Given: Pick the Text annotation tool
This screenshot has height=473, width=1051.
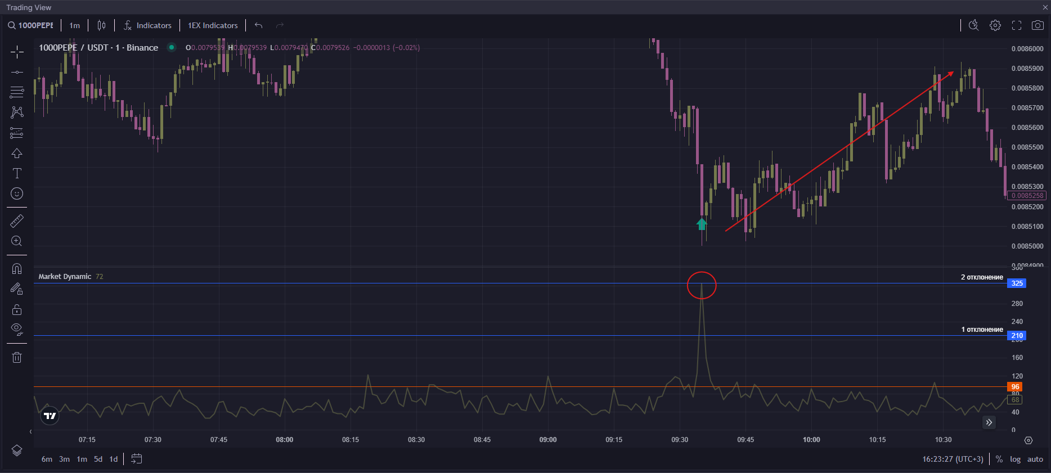Looking at the screenshot, I should 17,173.
